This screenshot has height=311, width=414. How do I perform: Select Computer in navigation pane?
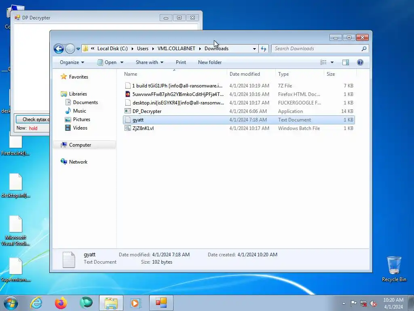[84, 145]
